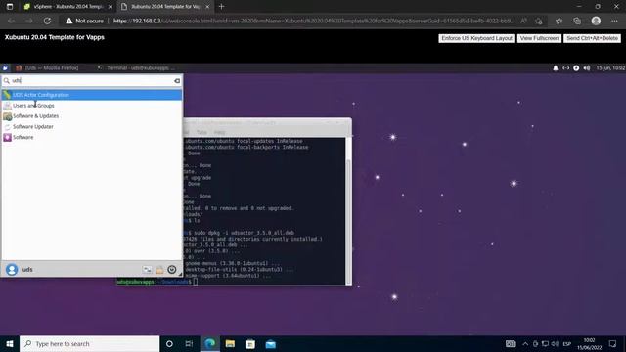Open the Edge Favorites list

pos(559,21)
